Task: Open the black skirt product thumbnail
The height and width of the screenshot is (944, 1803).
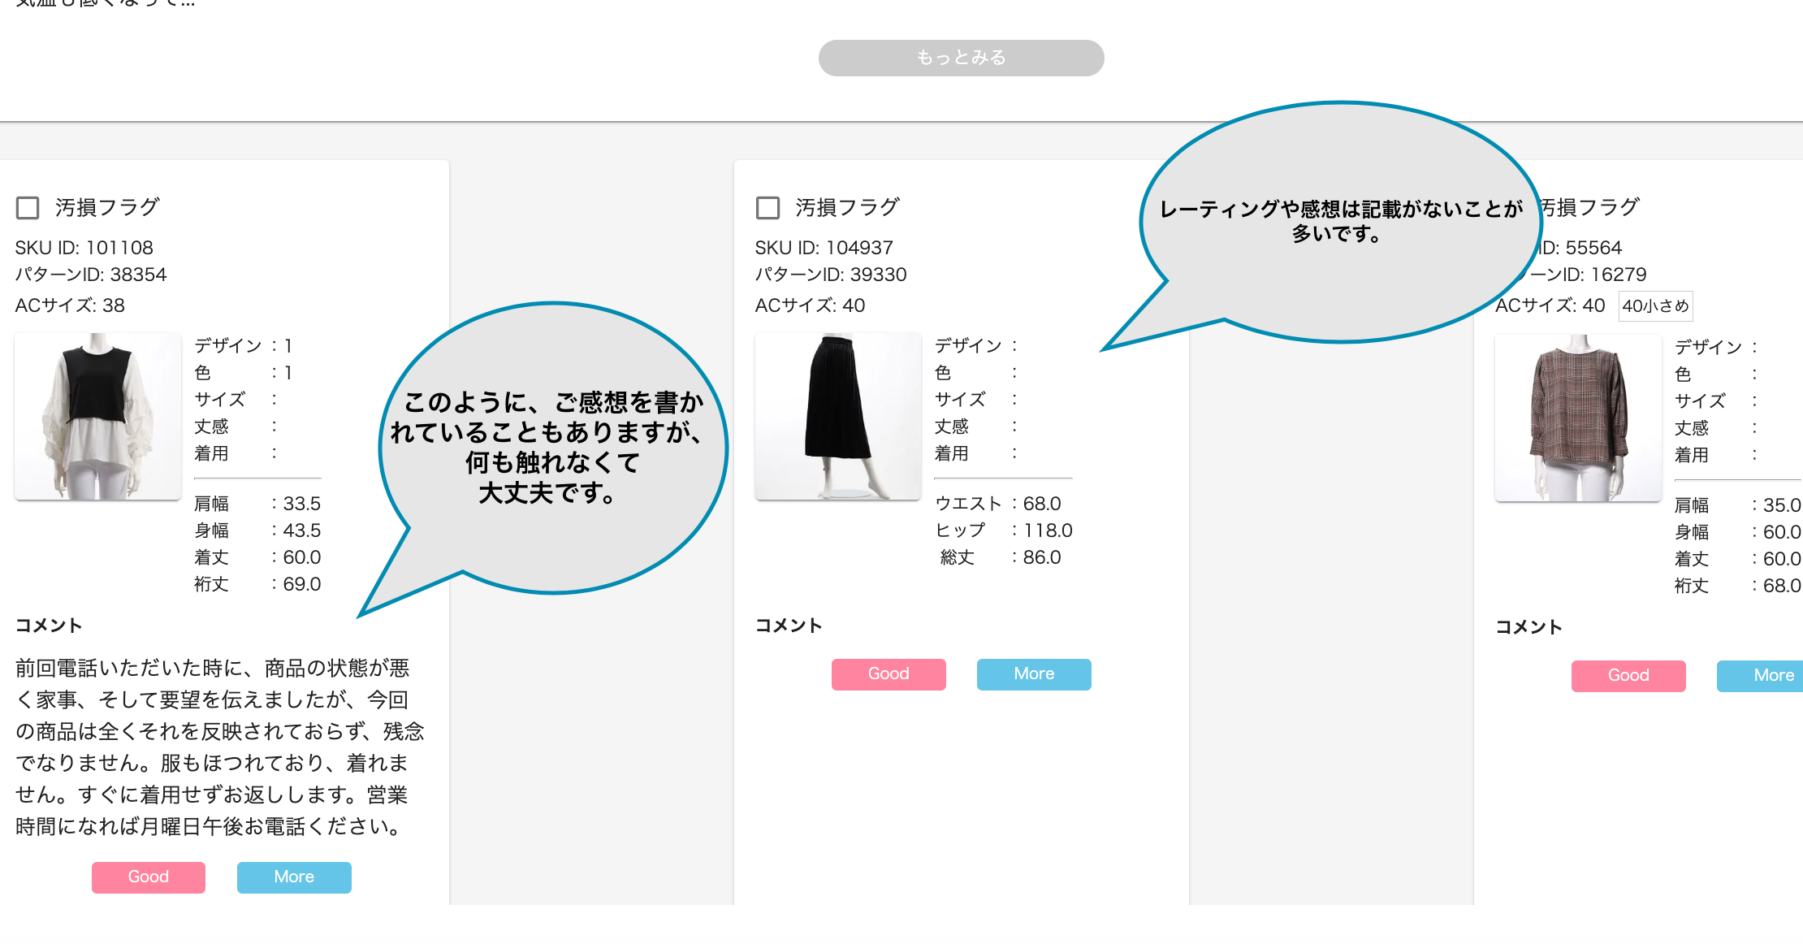Action: pyautogui.click(x=837, y=416)
